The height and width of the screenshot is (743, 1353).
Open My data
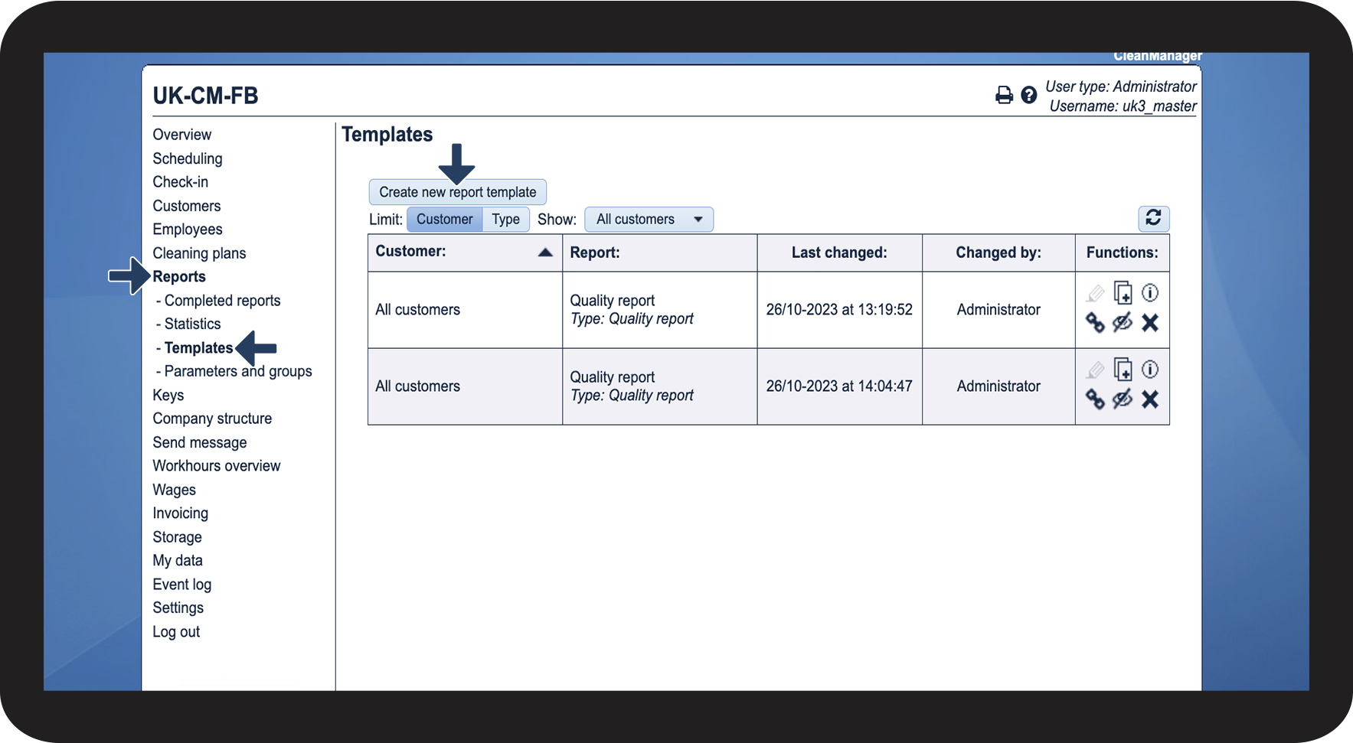tap(178, 561)
